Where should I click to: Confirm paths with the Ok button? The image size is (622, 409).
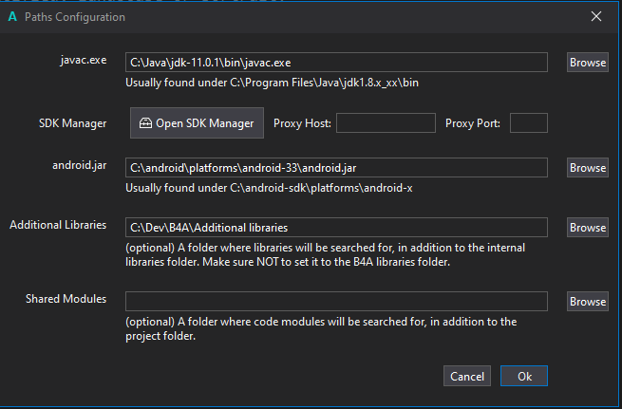(524, 377)
